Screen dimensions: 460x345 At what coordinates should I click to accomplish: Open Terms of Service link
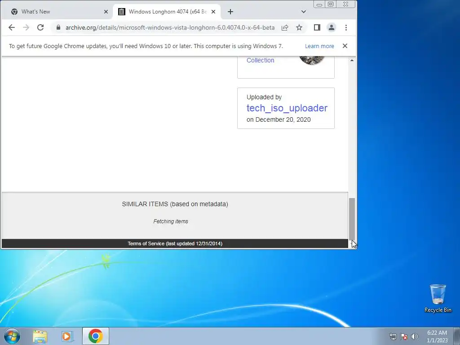175,243
